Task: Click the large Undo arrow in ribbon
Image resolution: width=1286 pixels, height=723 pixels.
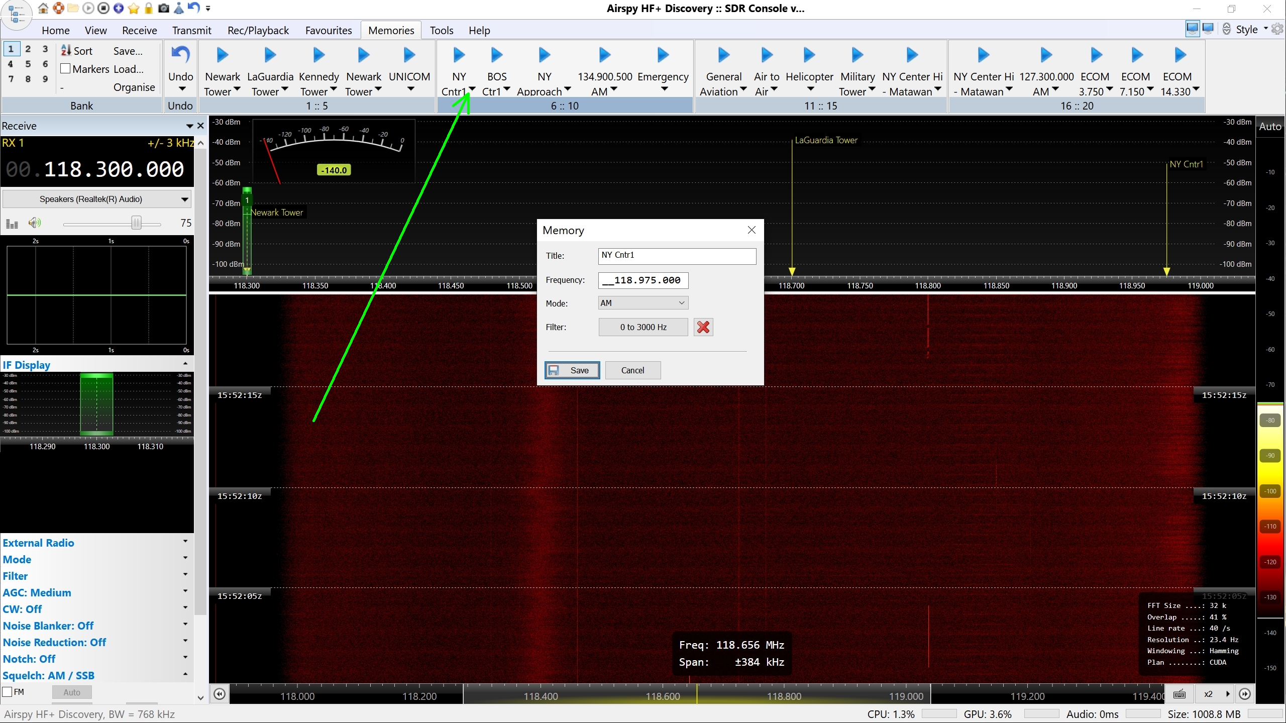Action: (x=180, y=55)
